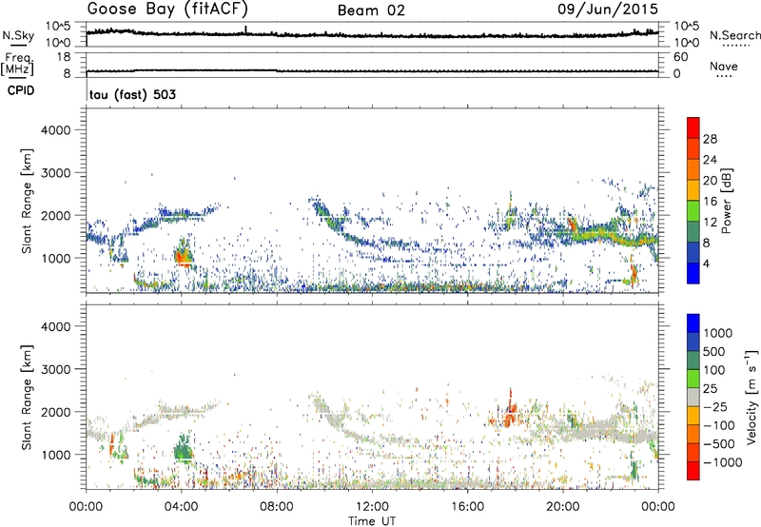Click the "Time UT" axis title
This screenshot has height=527, width=761.
(x=372, y=521)
